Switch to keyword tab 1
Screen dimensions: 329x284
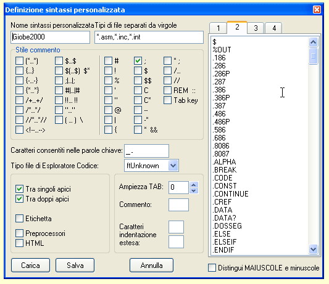(x=219, y=28)
